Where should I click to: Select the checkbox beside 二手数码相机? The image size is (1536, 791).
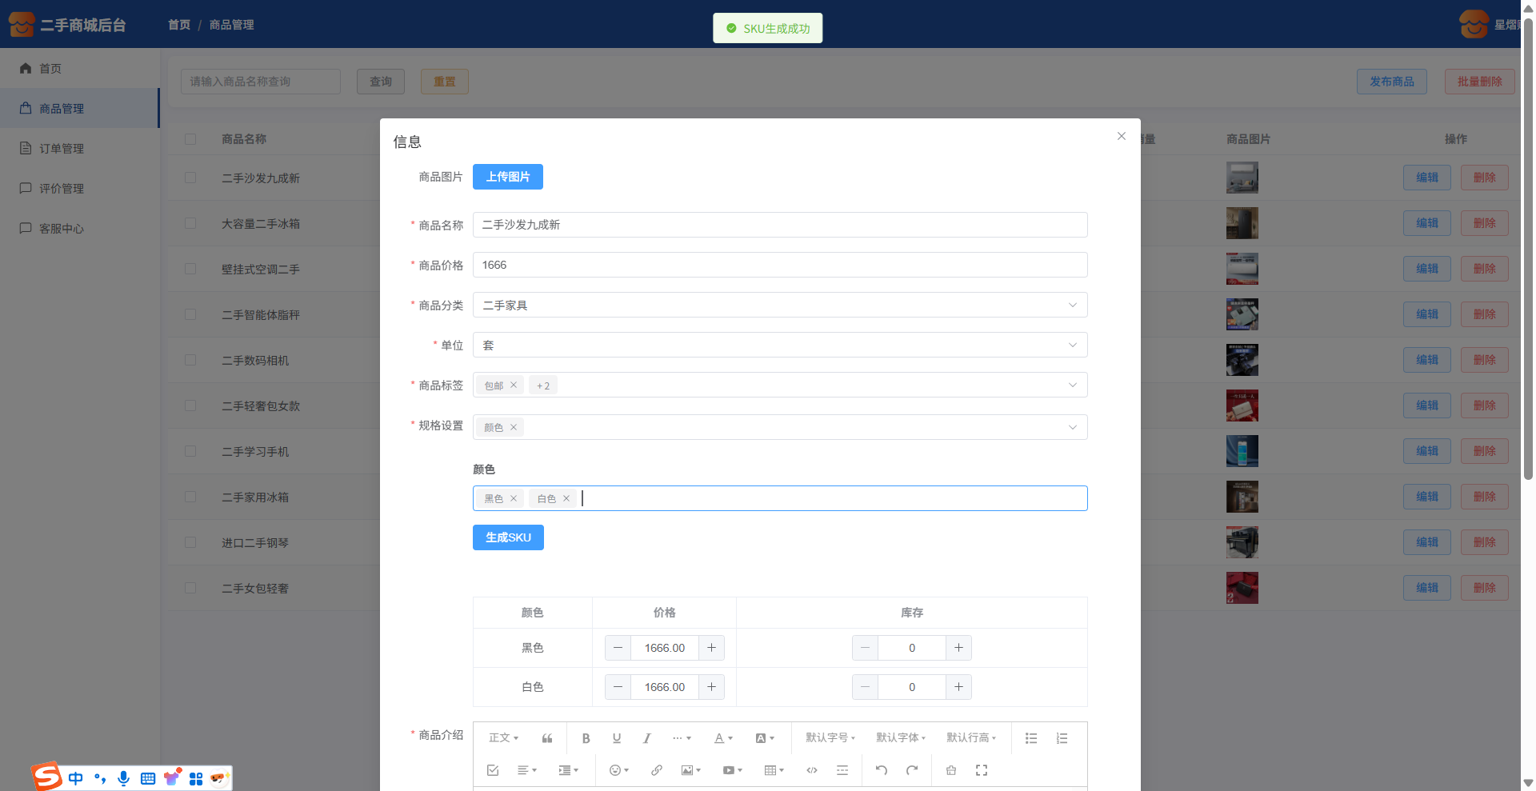pyautogui.click(x=190, y=360)
